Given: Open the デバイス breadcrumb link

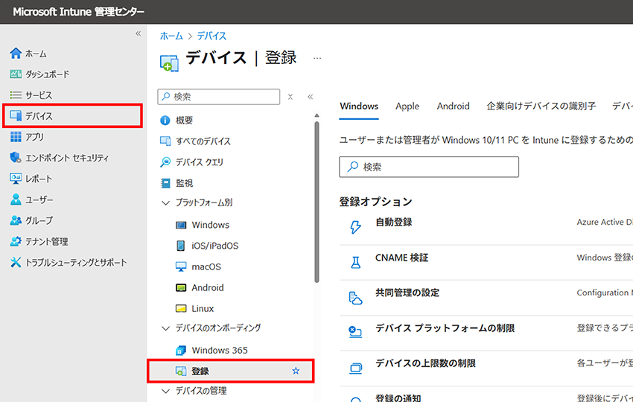Looking at the screenshot, I should tap(211, 36).
